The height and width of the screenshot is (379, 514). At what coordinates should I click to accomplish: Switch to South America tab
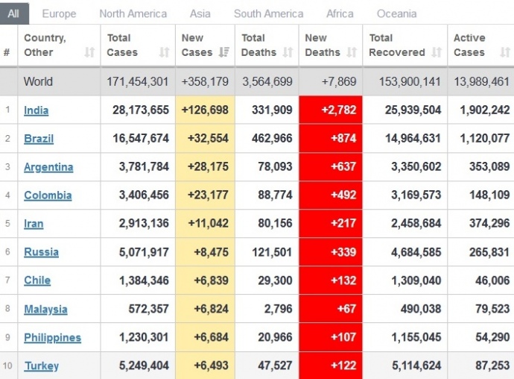268,13
